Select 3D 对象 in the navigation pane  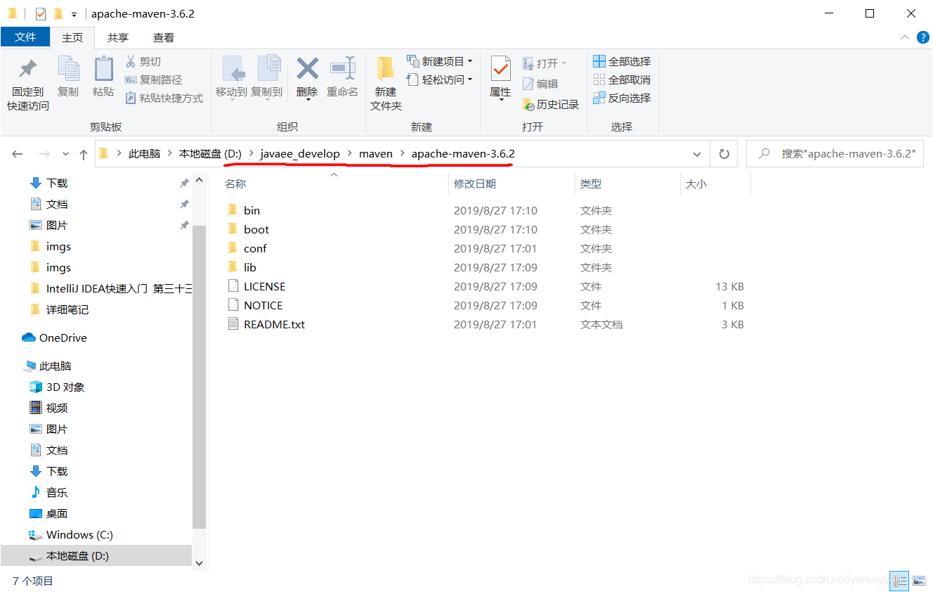pyautogui.click(x=65, y=387)
